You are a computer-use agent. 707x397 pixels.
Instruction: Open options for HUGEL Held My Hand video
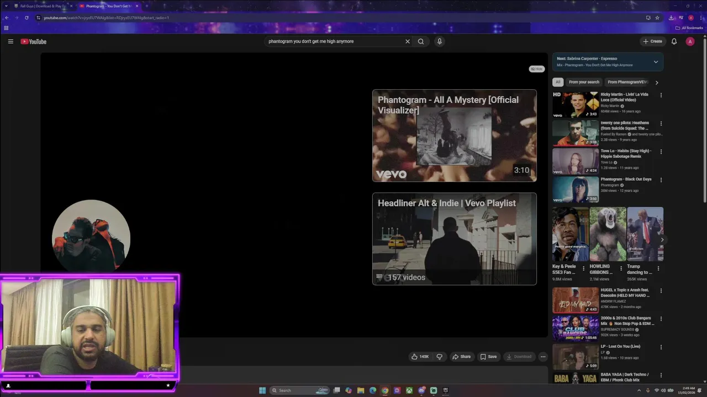coord(661,291)
